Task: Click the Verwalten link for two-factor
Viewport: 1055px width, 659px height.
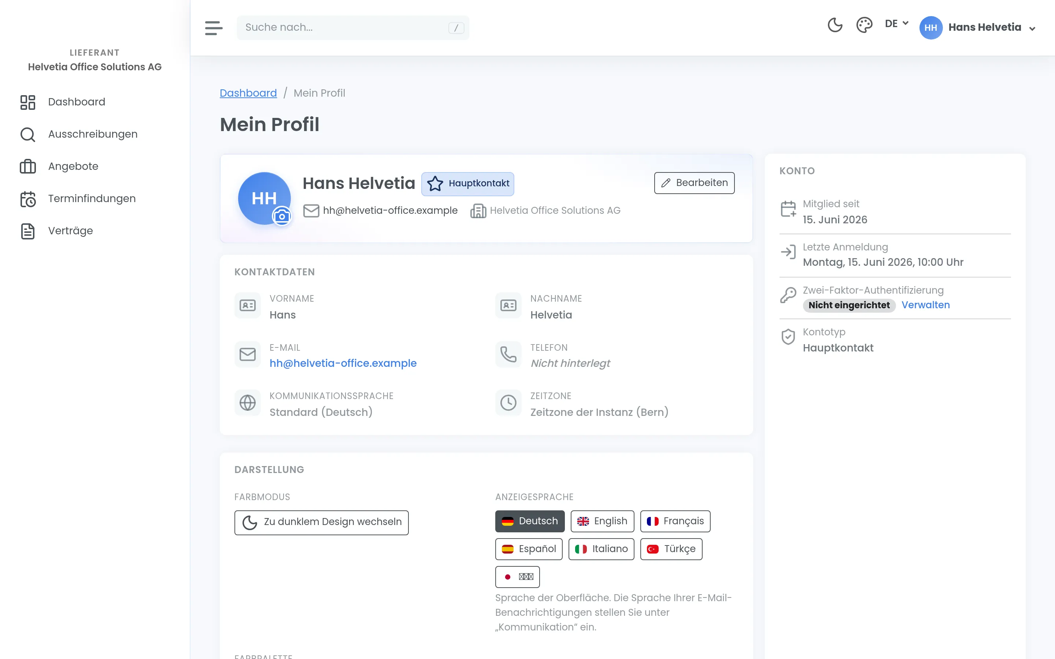Action: tap(925, 305)
